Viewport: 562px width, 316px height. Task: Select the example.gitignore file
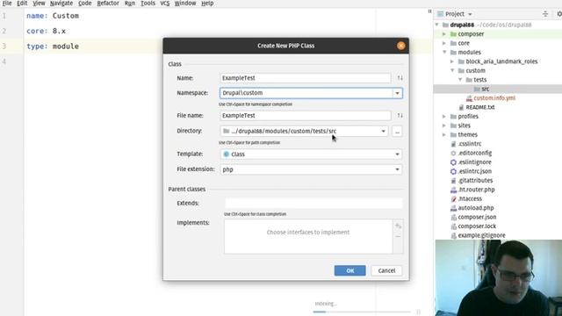481,235
